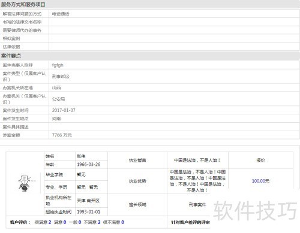The image size is (300, 233).
Task: Click the 很满意 rating count 2
Action: pyautogui.click(x=50, y=222)
